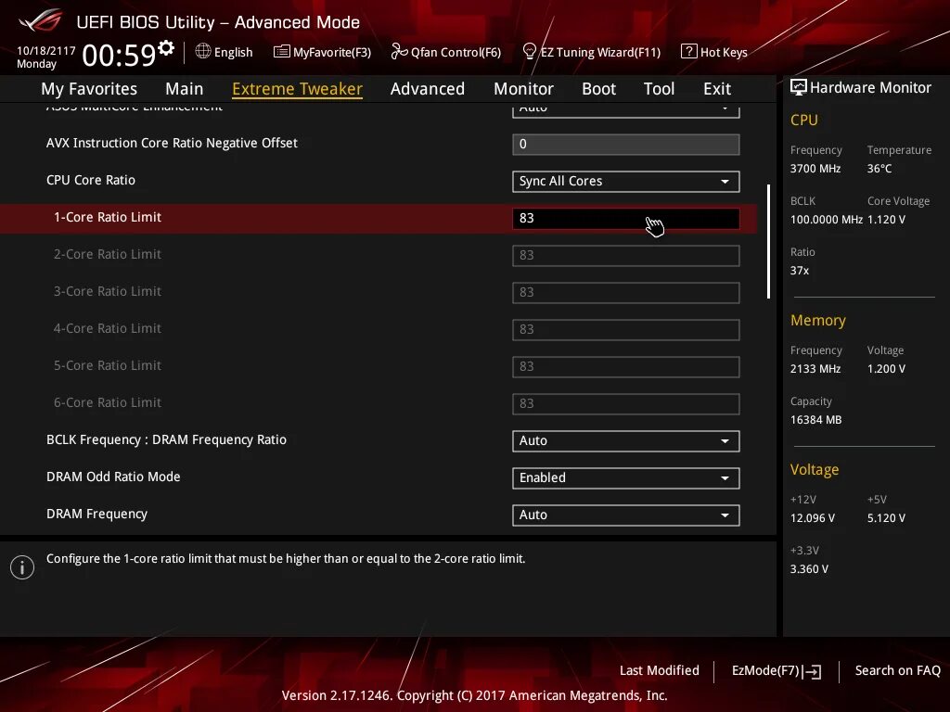950x712 pixels.
Task: Click EzMode exit arrow icon
Action: (x=812, y=671)
